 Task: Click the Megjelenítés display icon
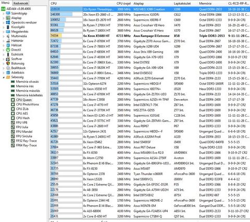tap(8, 32)
